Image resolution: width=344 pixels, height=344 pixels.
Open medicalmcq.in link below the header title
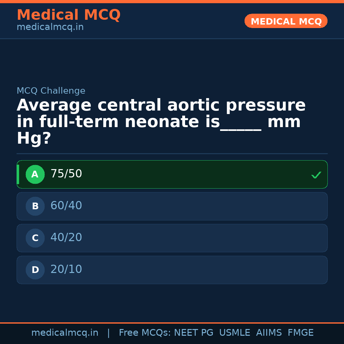50,27
